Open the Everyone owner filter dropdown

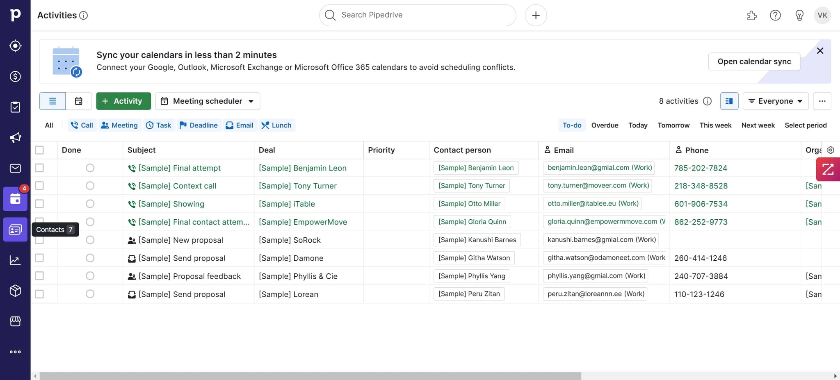click(775, 101)
